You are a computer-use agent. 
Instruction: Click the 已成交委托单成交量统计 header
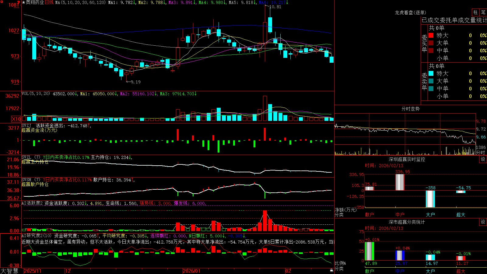coord(454,20)
